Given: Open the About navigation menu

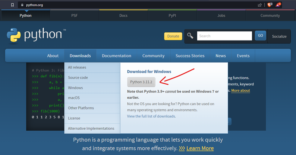Looking at the screenshot, I should [53, 56].
